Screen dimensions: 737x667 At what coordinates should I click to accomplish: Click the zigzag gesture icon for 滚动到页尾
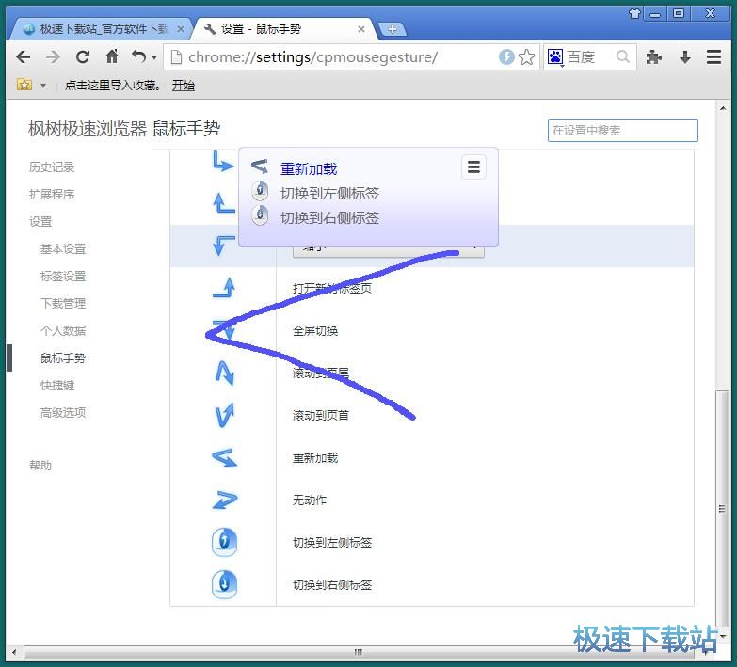coord(225,373)
